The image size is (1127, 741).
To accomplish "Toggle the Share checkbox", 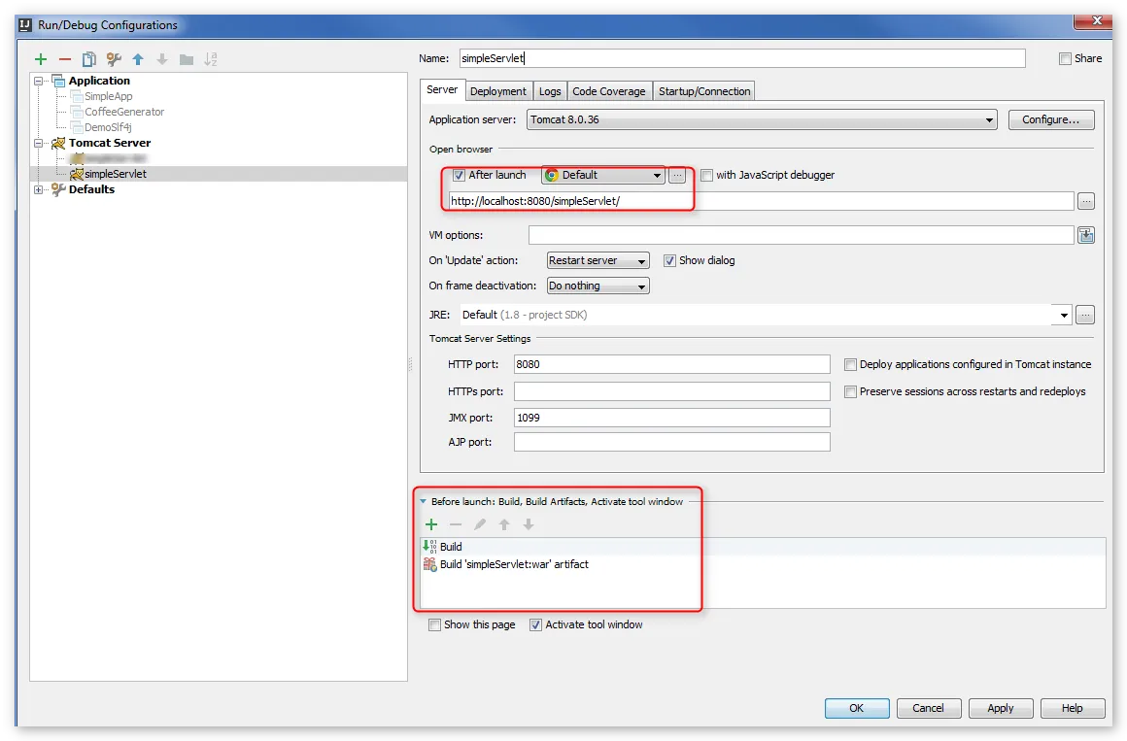I will (x=1065, y=59).
